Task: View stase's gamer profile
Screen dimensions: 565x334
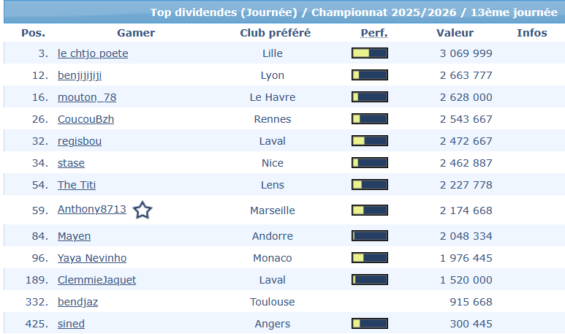Action: 71,163
